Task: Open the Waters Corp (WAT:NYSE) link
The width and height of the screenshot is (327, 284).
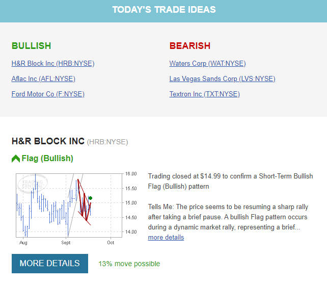Action: click(207, 63)
